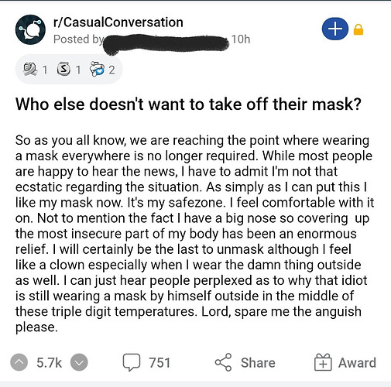The height and width of the screenshot is (387, 391).
Task: Click the 5.7k vote score
Action: click(x=49, y=362)
